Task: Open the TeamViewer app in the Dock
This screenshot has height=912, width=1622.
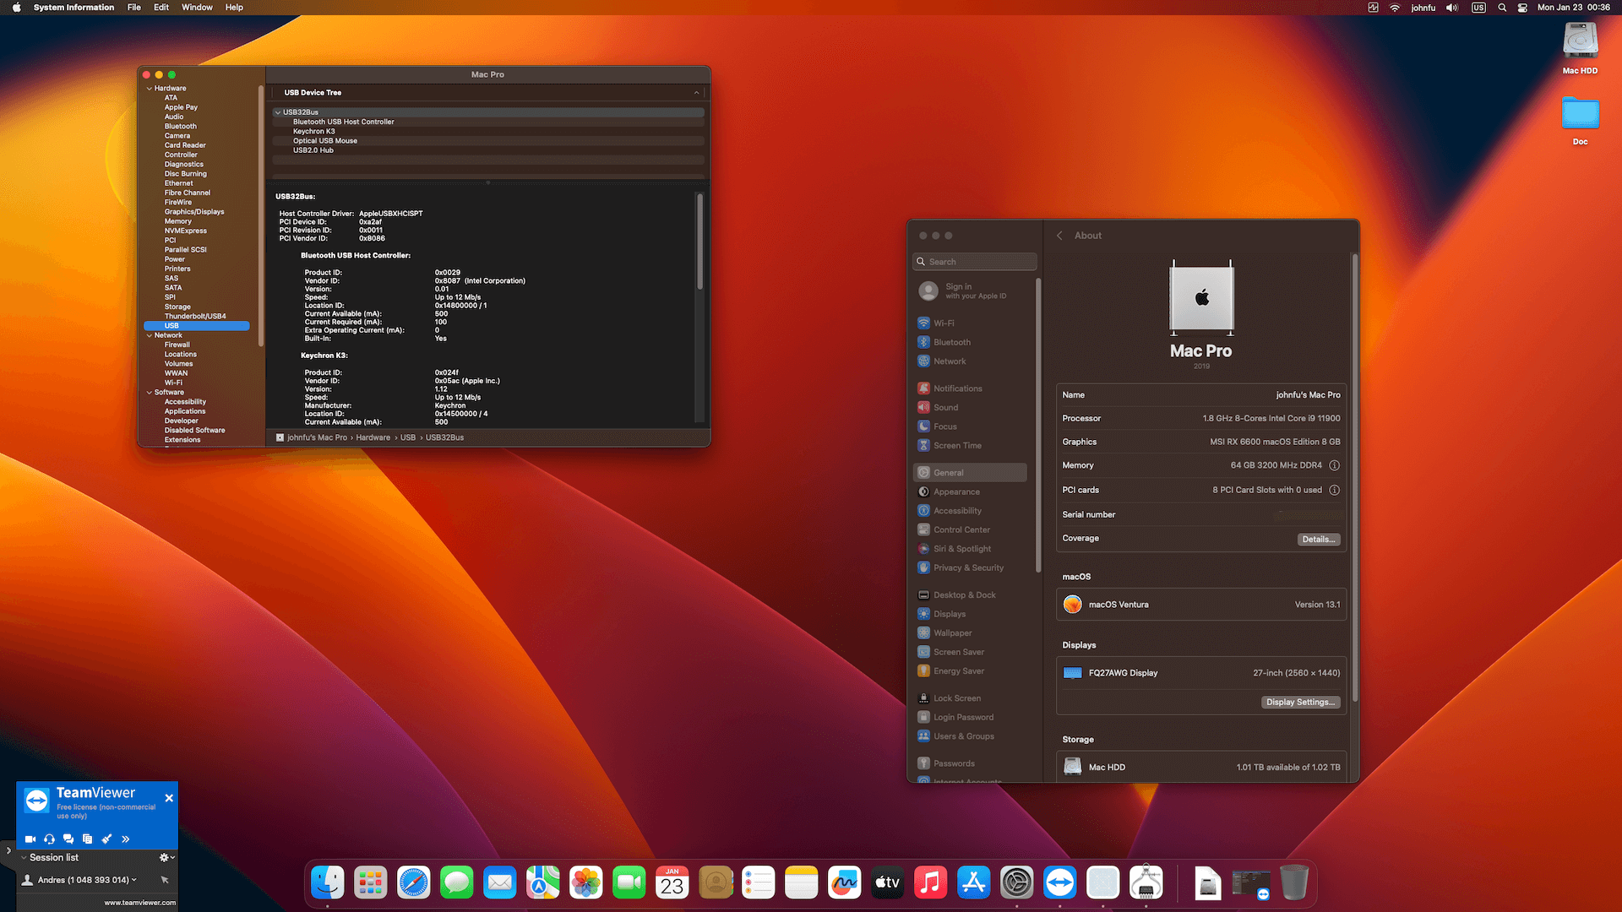Action: [x=1059, y=882]
